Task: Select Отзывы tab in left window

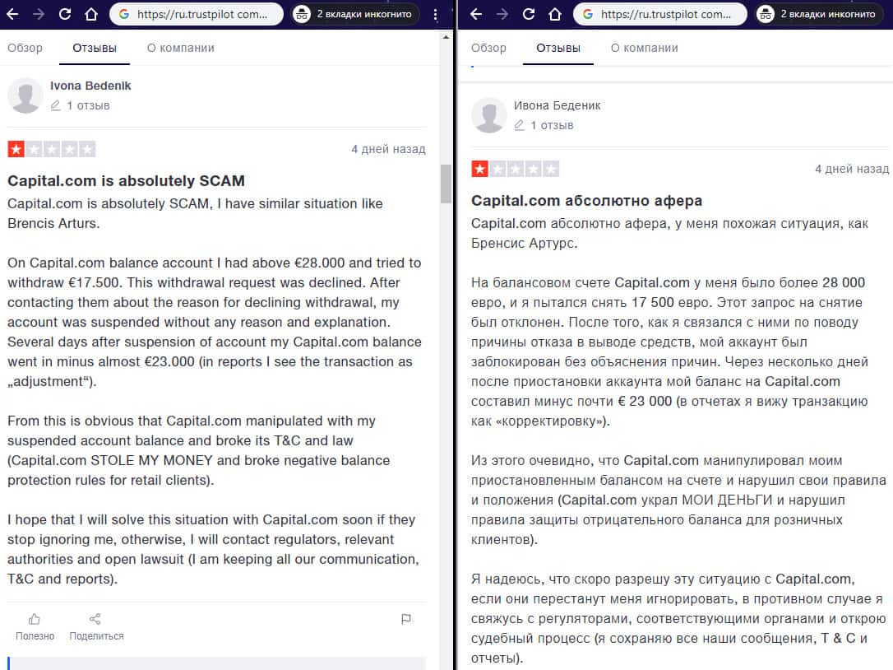Action: 95,48
